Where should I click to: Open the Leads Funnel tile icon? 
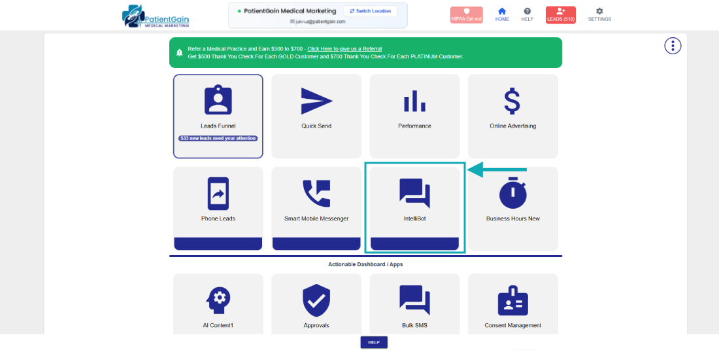pos(218,100)
